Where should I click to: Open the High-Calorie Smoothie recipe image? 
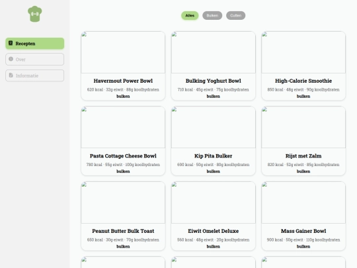[303, 52]
